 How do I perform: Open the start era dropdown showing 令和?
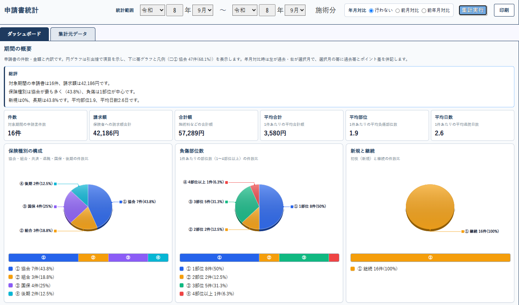point(152,10)
